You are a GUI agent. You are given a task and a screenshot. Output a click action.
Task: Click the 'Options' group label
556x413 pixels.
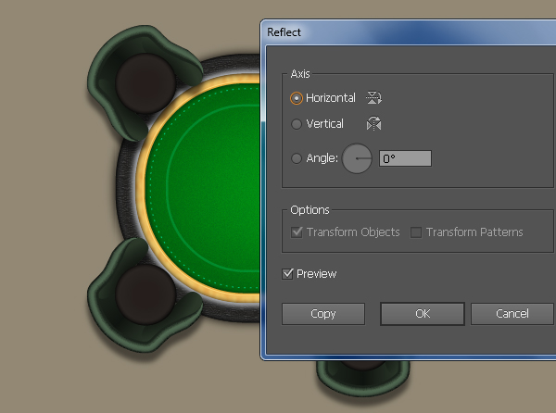coord(310,210)
